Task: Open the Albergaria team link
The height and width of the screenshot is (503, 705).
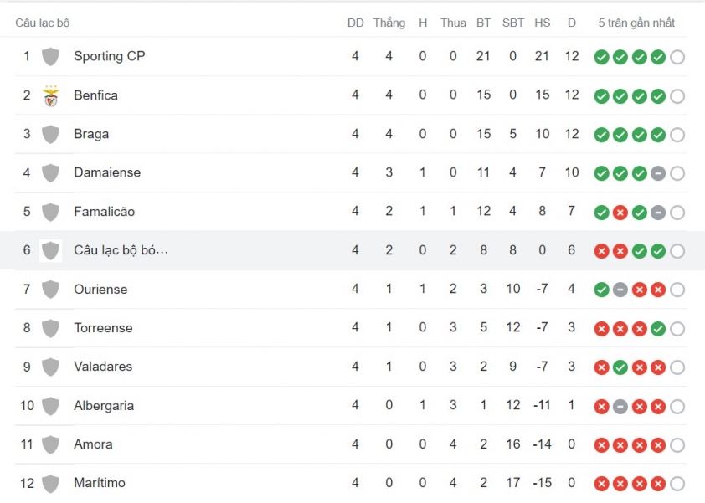Action: (x=104, y=405)
